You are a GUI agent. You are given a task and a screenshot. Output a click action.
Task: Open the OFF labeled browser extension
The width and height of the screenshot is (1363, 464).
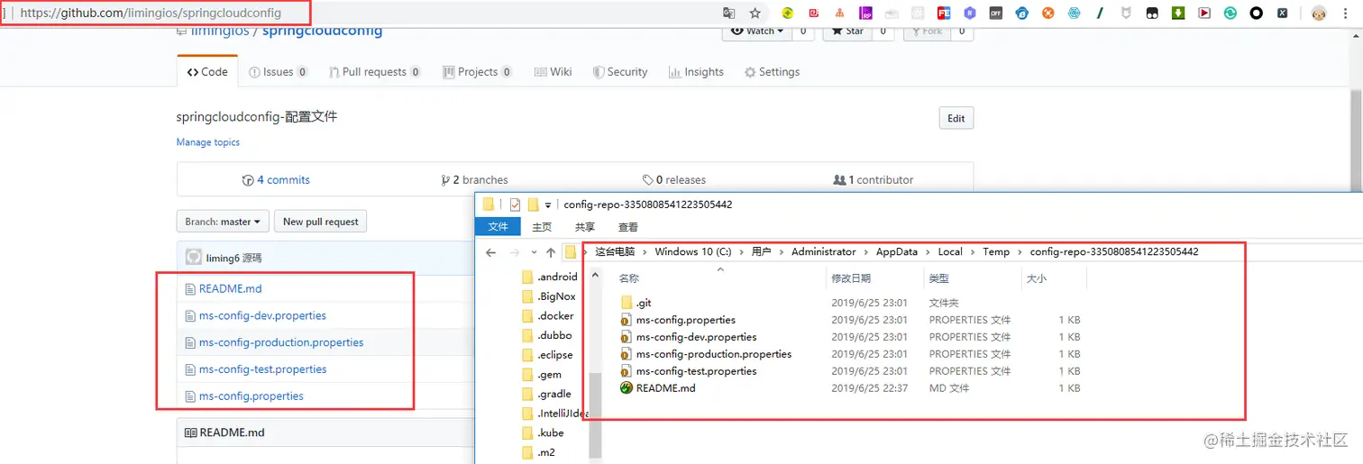[996, 14]
